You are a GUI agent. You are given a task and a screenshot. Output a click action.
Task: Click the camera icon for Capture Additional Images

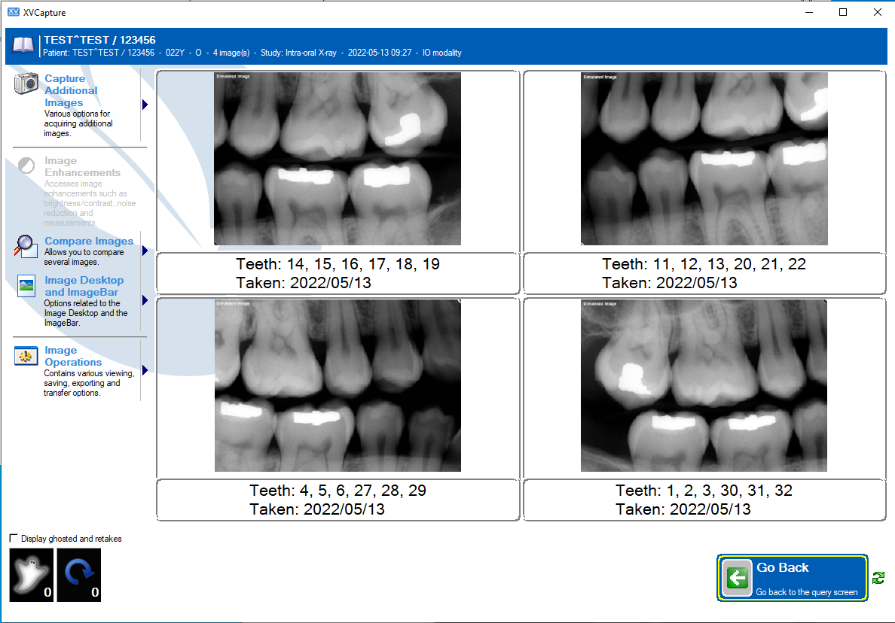coord(26,84)
